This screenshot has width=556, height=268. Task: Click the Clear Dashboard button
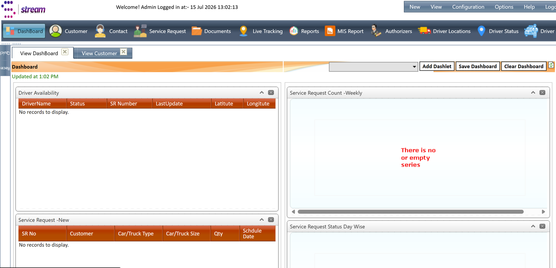coord(524,66)
